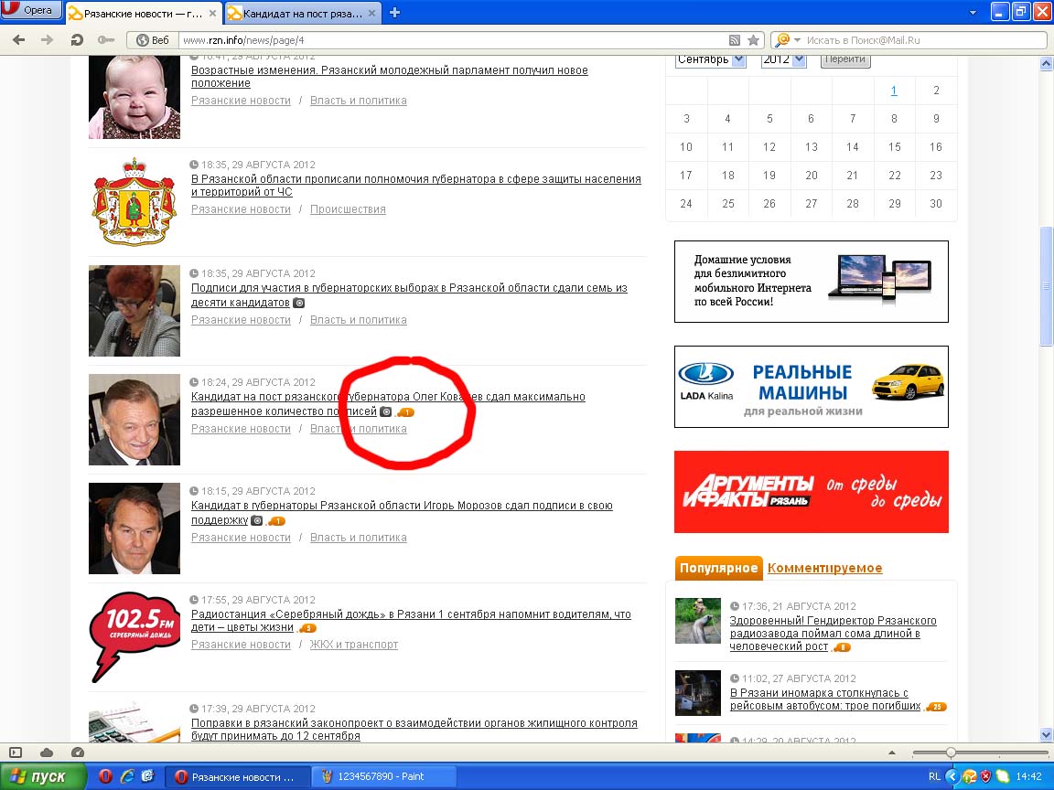Image resolution: width=1054 pixels, height=790 pixels.
Task: Click the password key wand icon
Action: pos(107,40)
